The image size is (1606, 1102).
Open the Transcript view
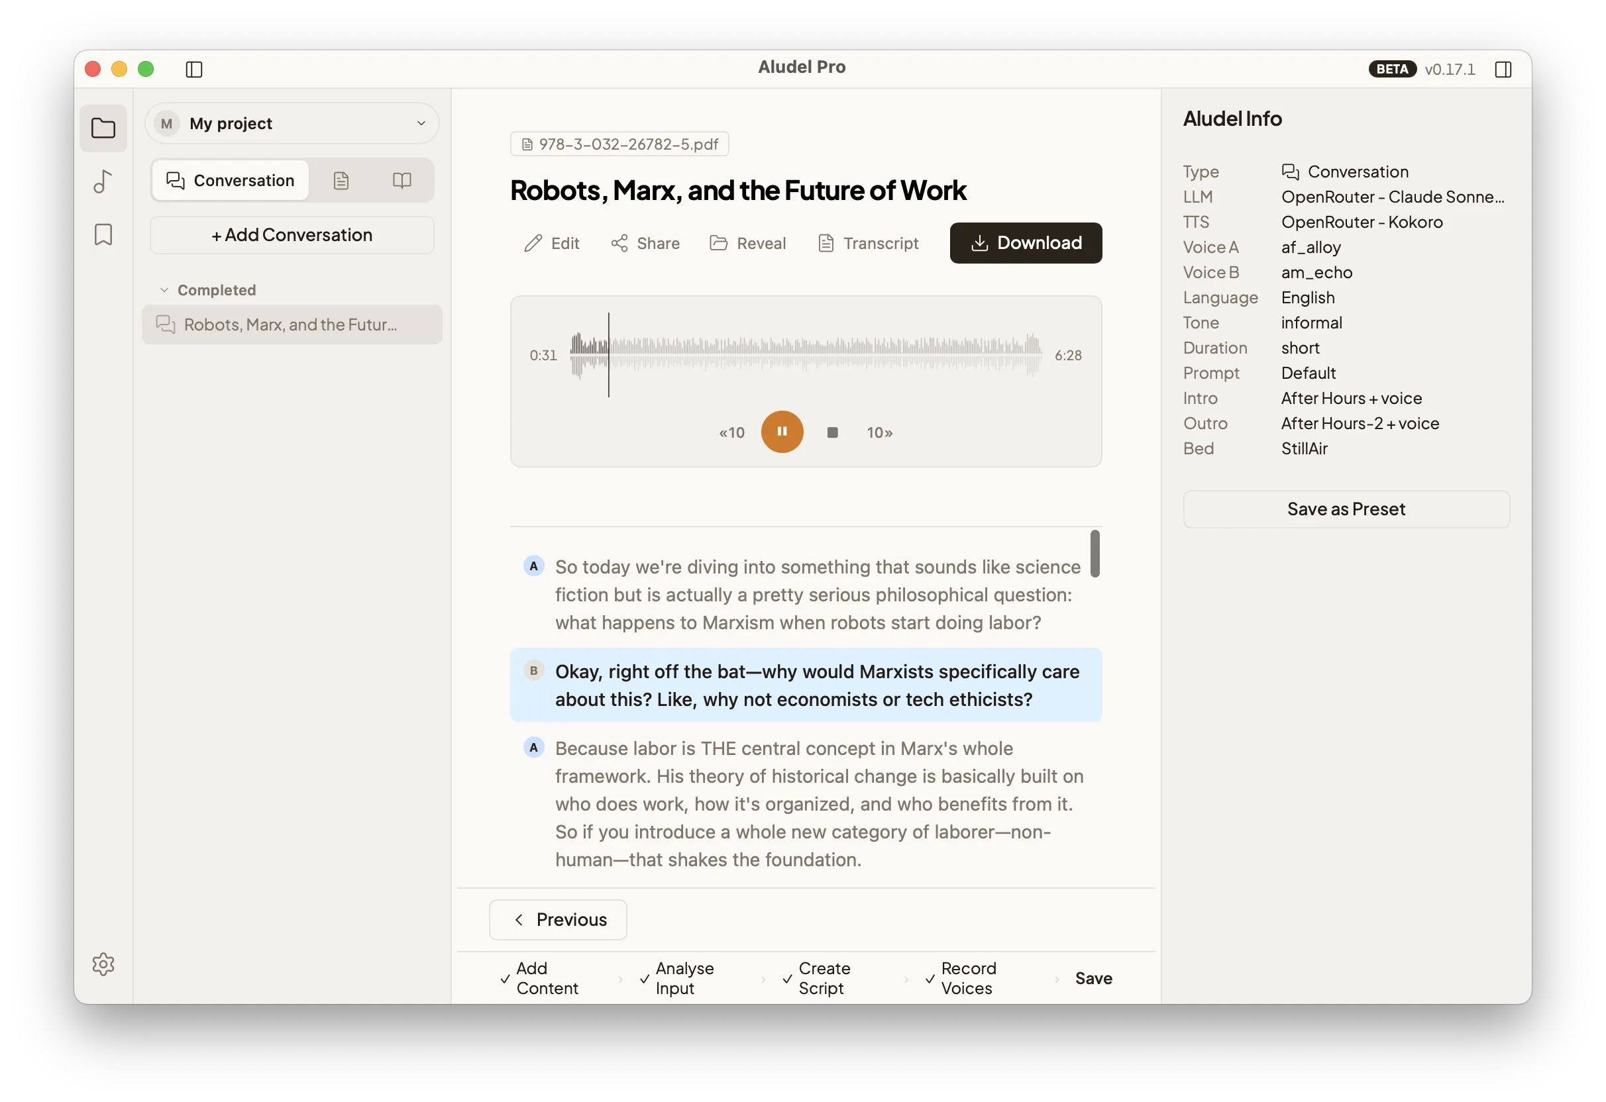[x=869, y=243]
